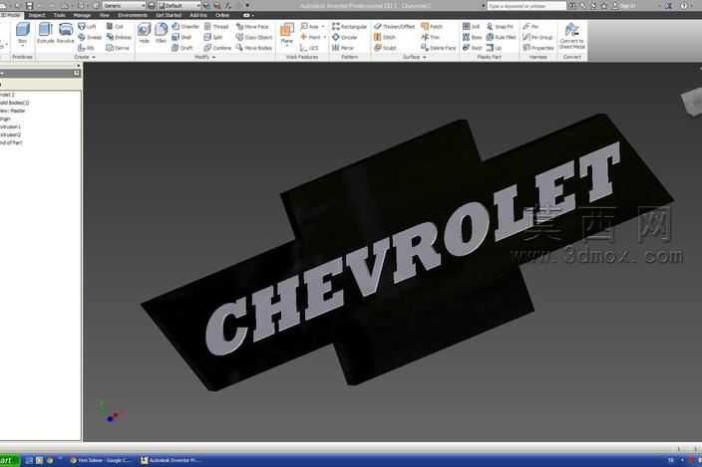Viewport: 702px width, 467px height.
Task: Pick the Derive tool
Action: tap(118, 48)
